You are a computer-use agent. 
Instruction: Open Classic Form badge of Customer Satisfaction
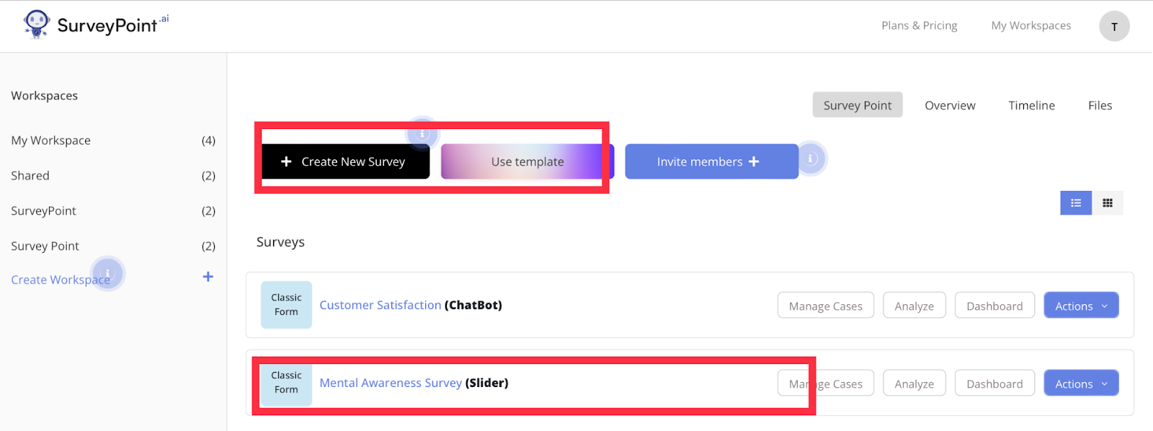[x=286, y=305]
